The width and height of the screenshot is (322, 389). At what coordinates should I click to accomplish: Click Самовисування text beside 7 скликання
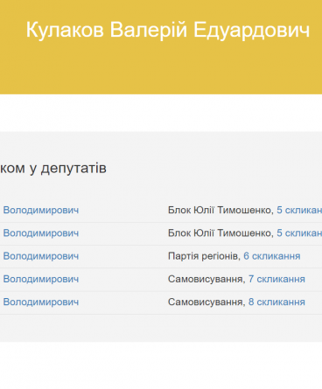click(205, 279)
